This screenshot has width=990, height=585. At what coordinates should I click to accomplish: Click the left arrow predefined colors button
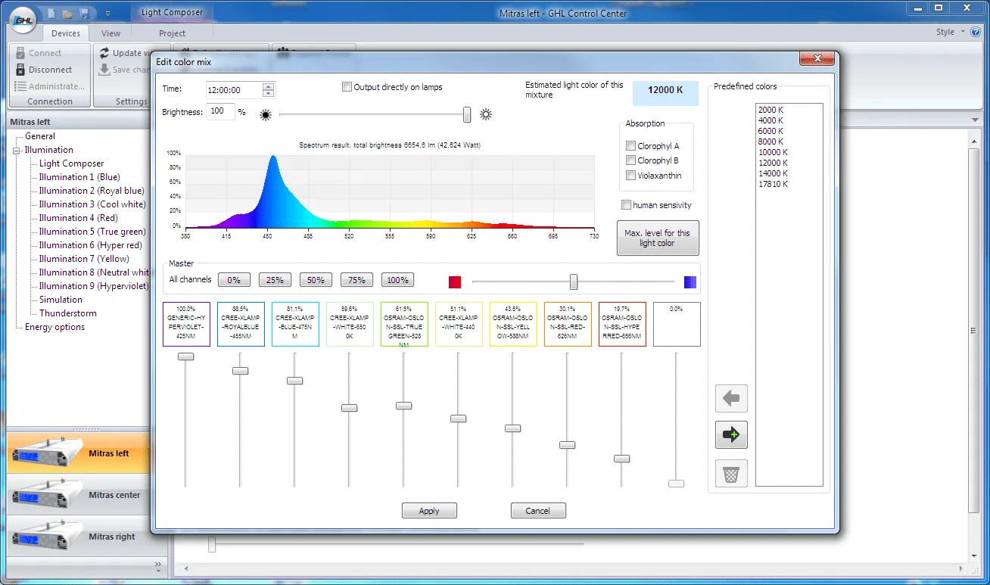(731, 398)
